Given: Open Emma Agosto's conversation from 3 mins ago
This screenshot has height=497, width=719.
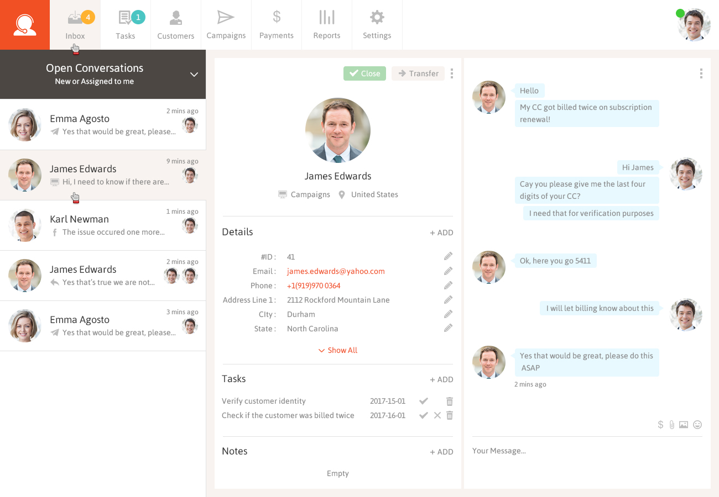Looking at the screenshot, I should click(x=103, y=326).
